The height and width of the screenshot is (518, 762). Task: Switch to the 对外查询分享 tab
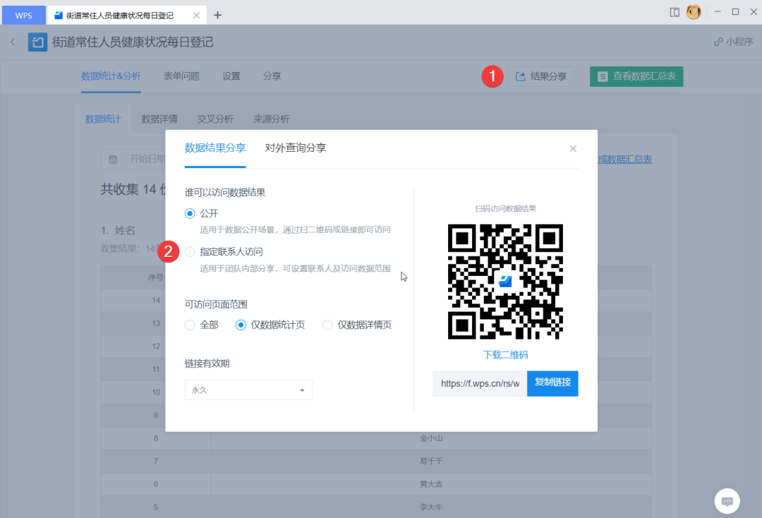click(x=296, y=147)
